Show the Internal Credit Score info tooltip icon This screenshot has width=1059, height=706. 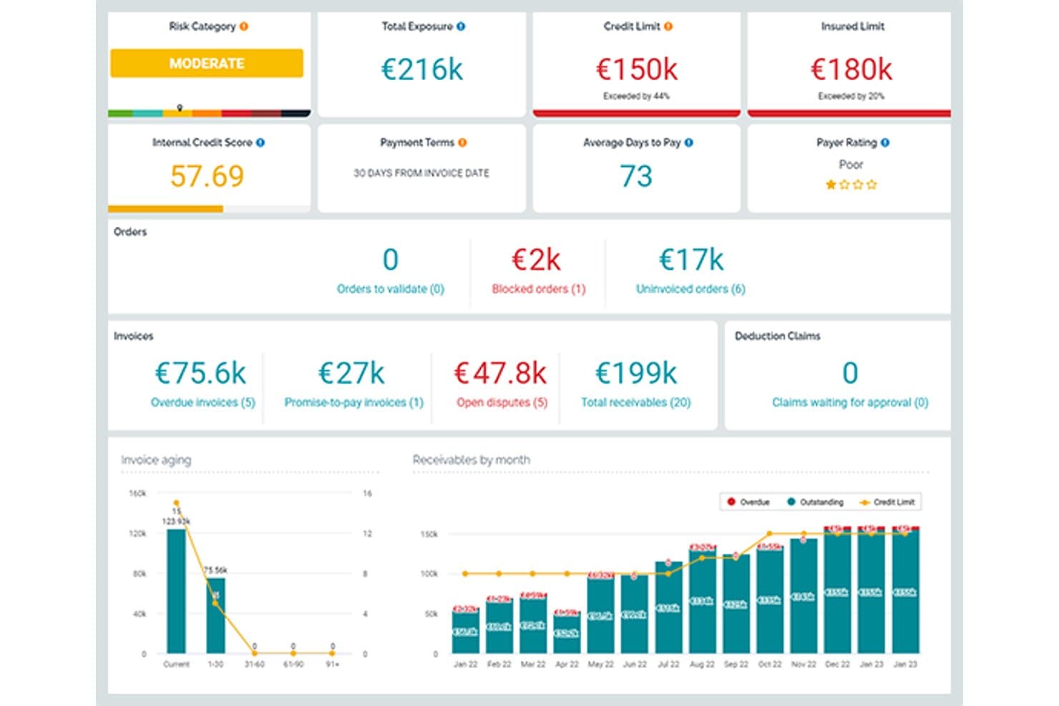(260, 142)
